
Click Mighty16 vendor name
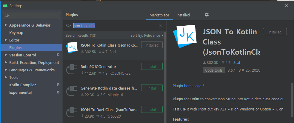(115, 95)
